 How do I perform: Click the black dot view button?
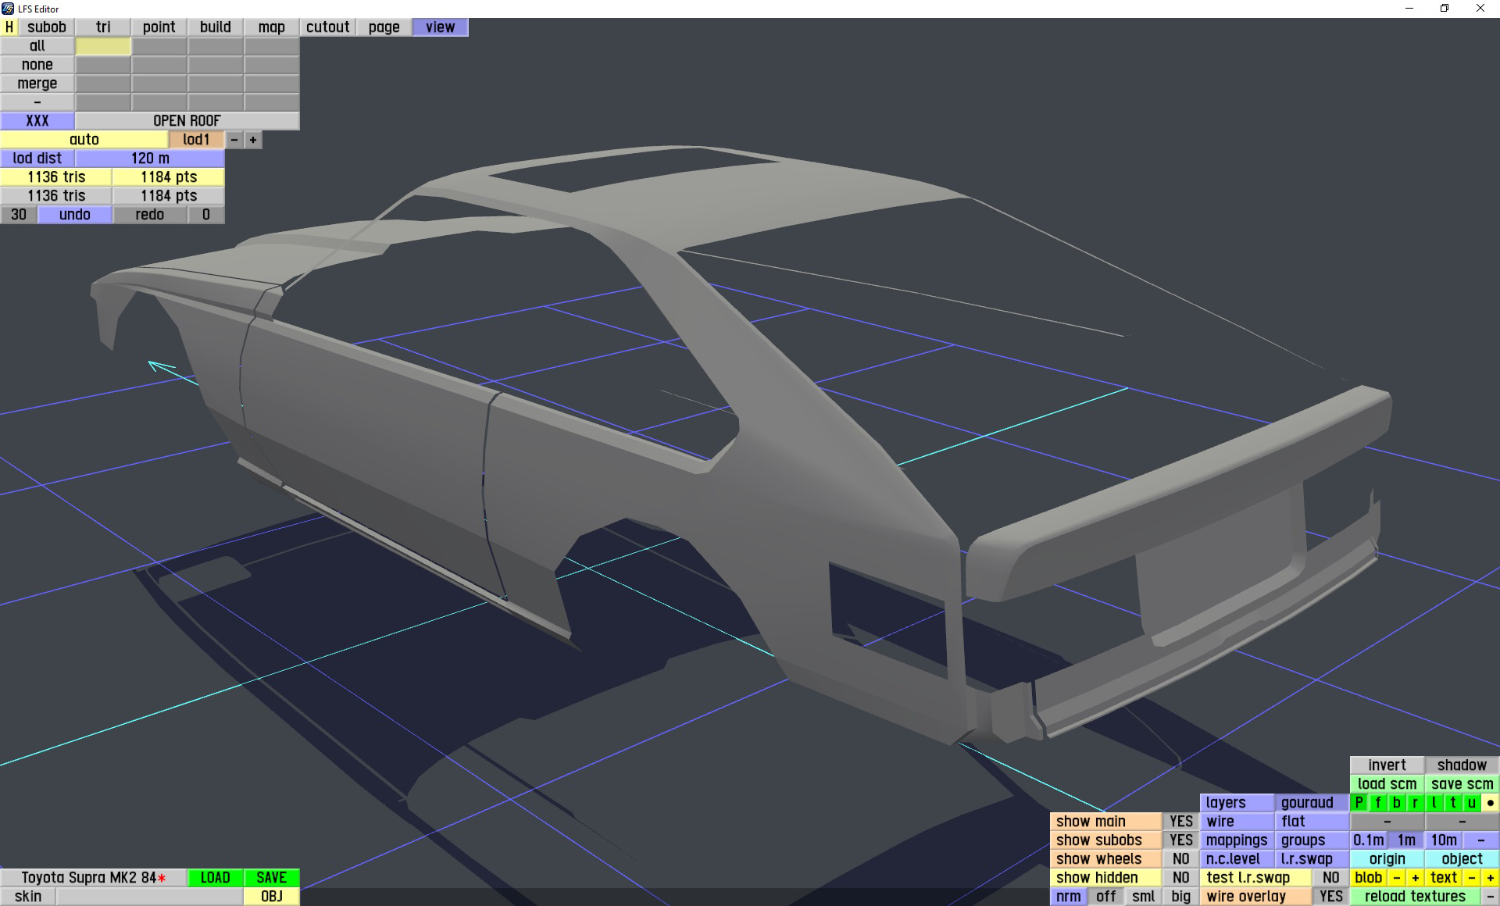pyautogui.click(x=1490, y=803)
